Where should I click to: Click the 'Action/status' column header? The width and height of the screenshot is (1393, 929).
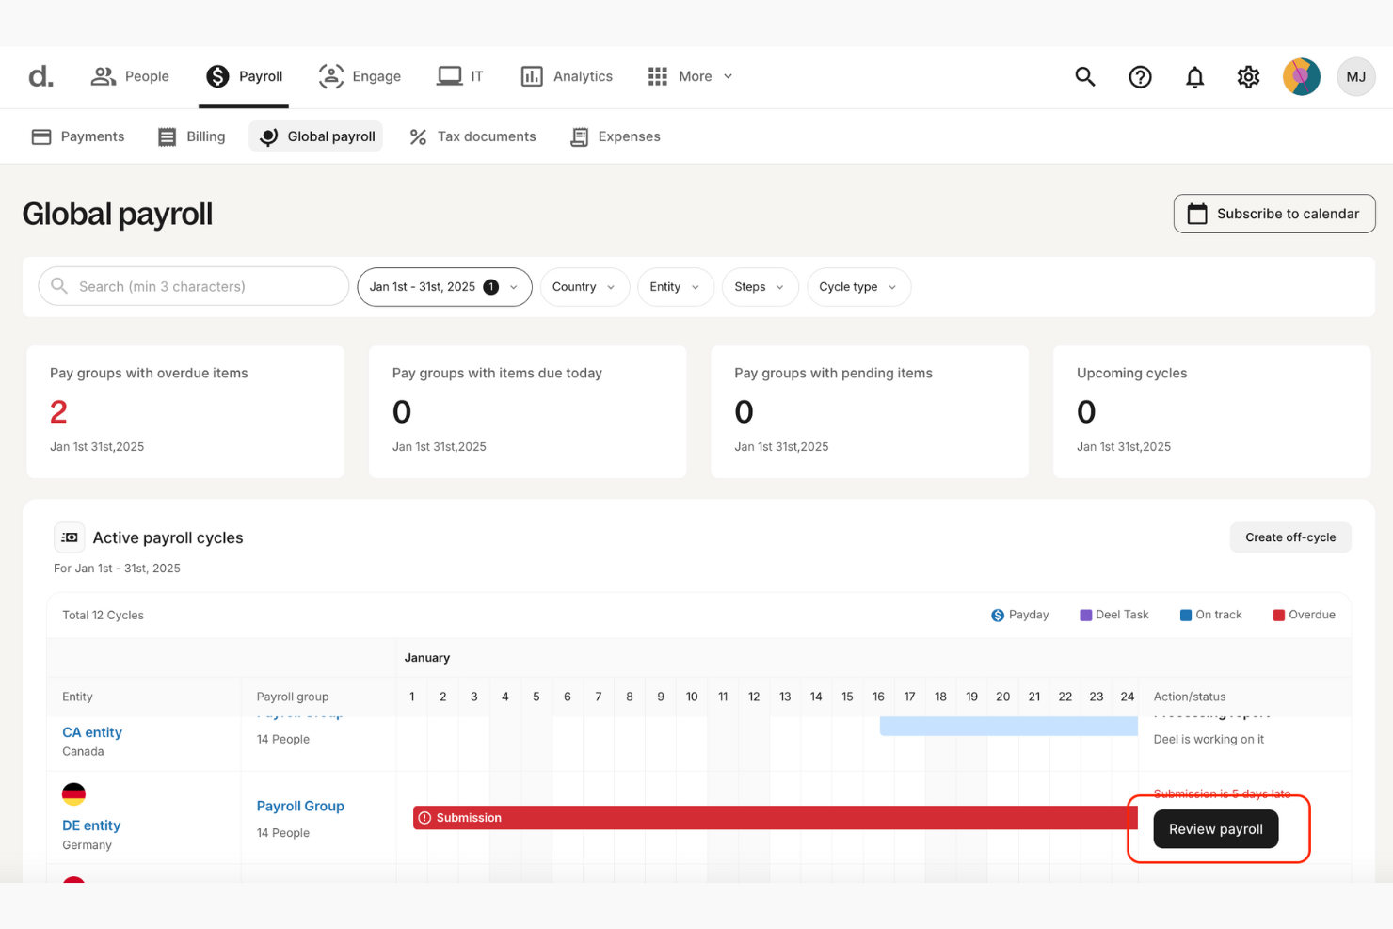point(1190,697)
